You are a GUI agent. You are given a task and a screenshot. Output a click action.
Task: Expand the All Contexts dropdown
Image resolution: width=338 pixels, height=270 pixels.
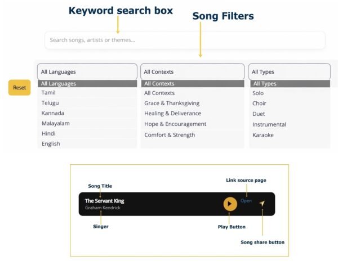(192, 71)
